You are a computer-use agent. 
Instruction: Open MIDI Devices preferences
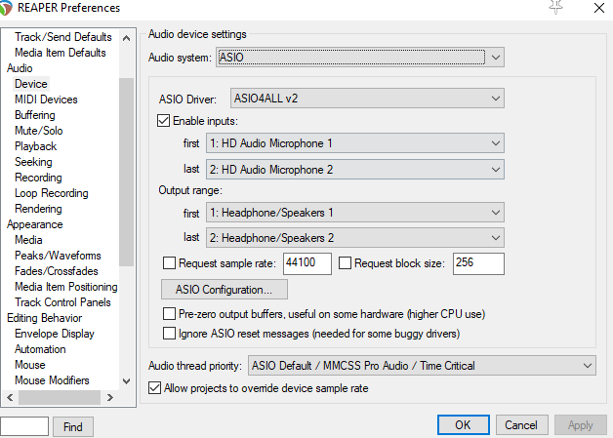click(x=46, y=100)
